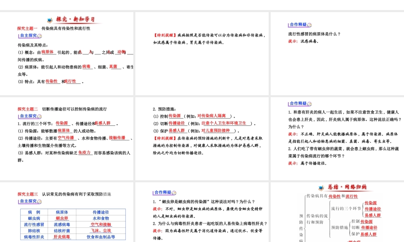Click the red answer 接触传播

coord(117,138)
